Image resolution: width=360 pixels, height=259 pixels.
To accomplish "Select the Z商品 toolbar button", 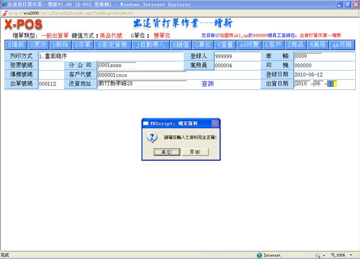I will 296,45.
